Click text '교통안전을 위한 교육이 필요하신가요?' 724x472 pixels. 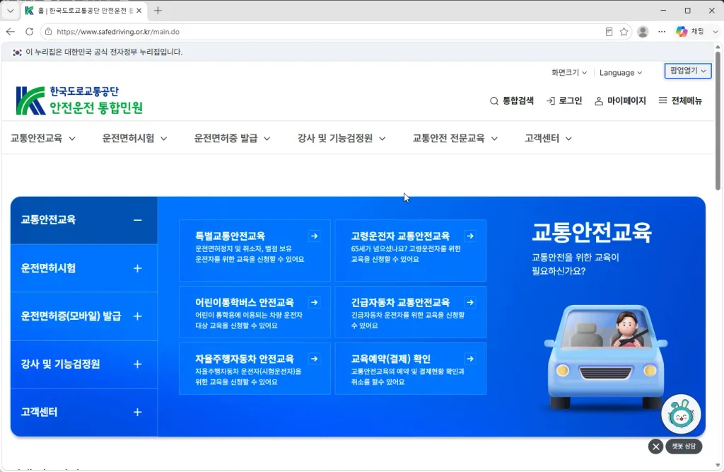pos(576,264)
